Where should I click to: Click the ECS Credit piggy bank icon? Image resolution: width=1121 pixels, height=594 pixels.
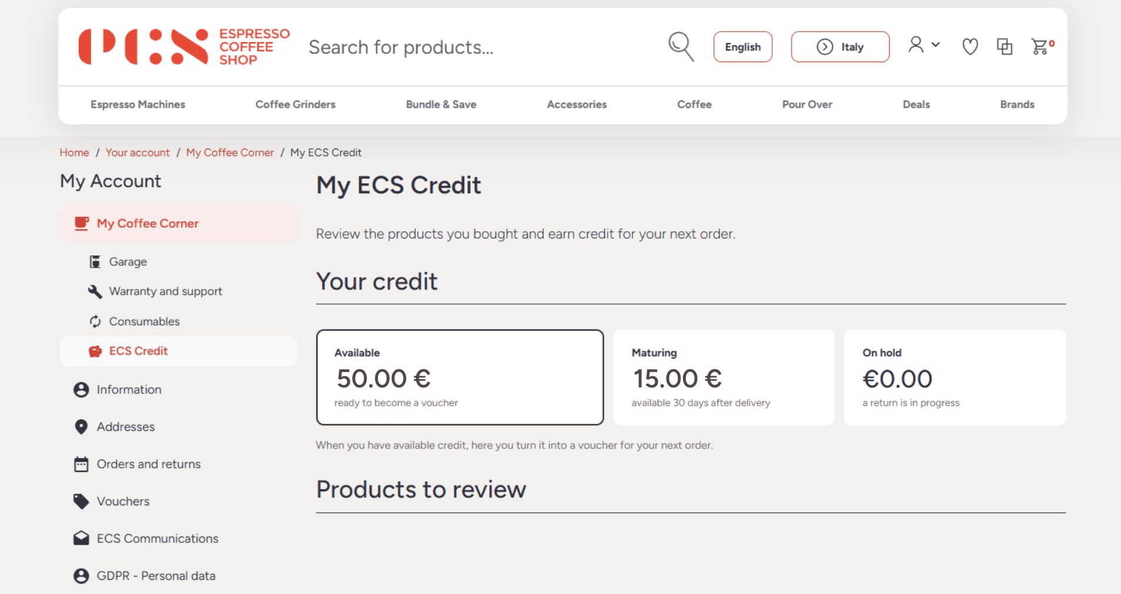pos(95,352)
